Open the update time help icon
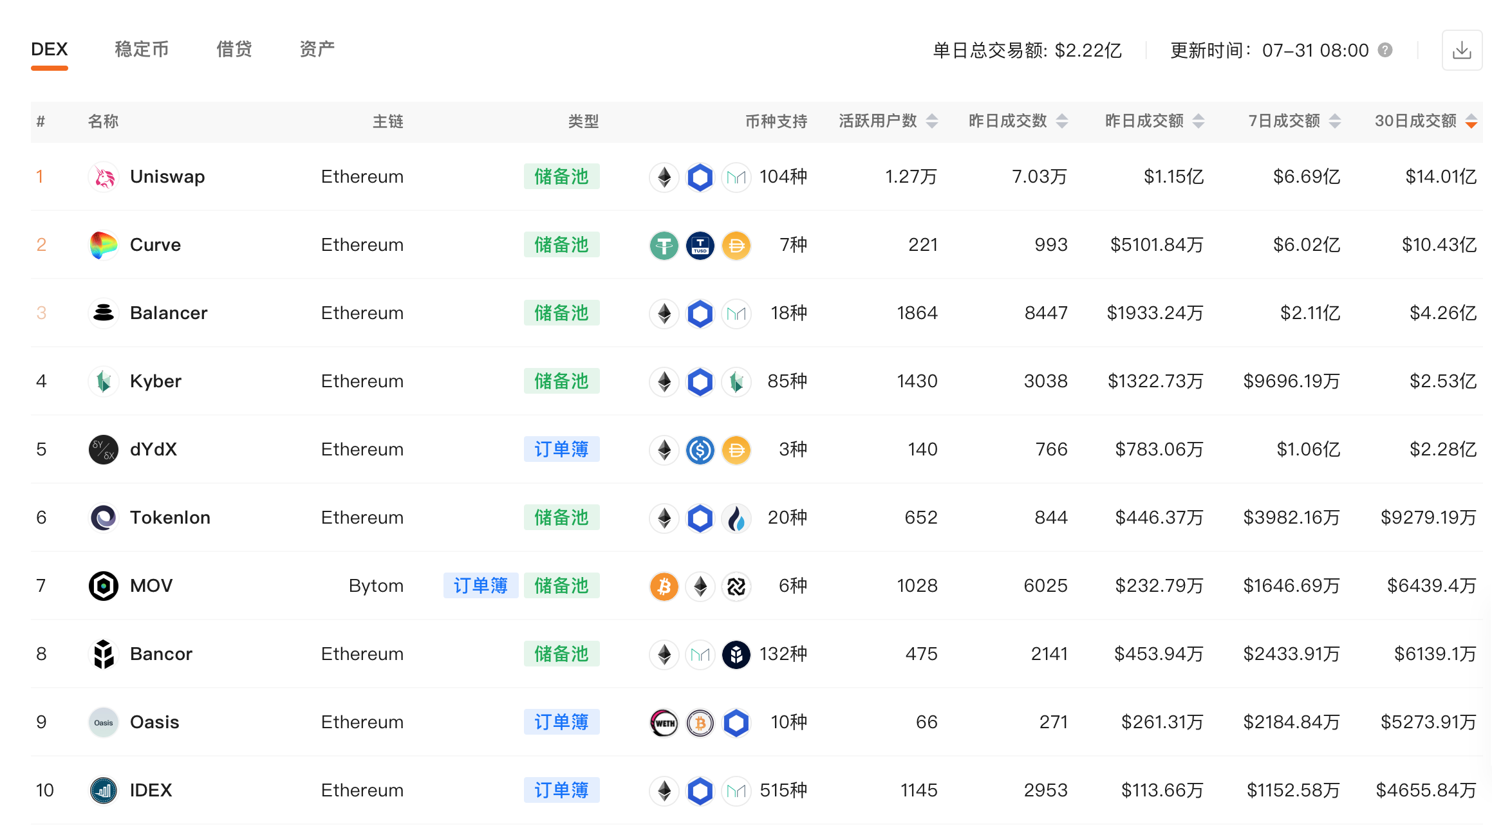This screenshot has width=1492, height=826. tap(1385, 50)
